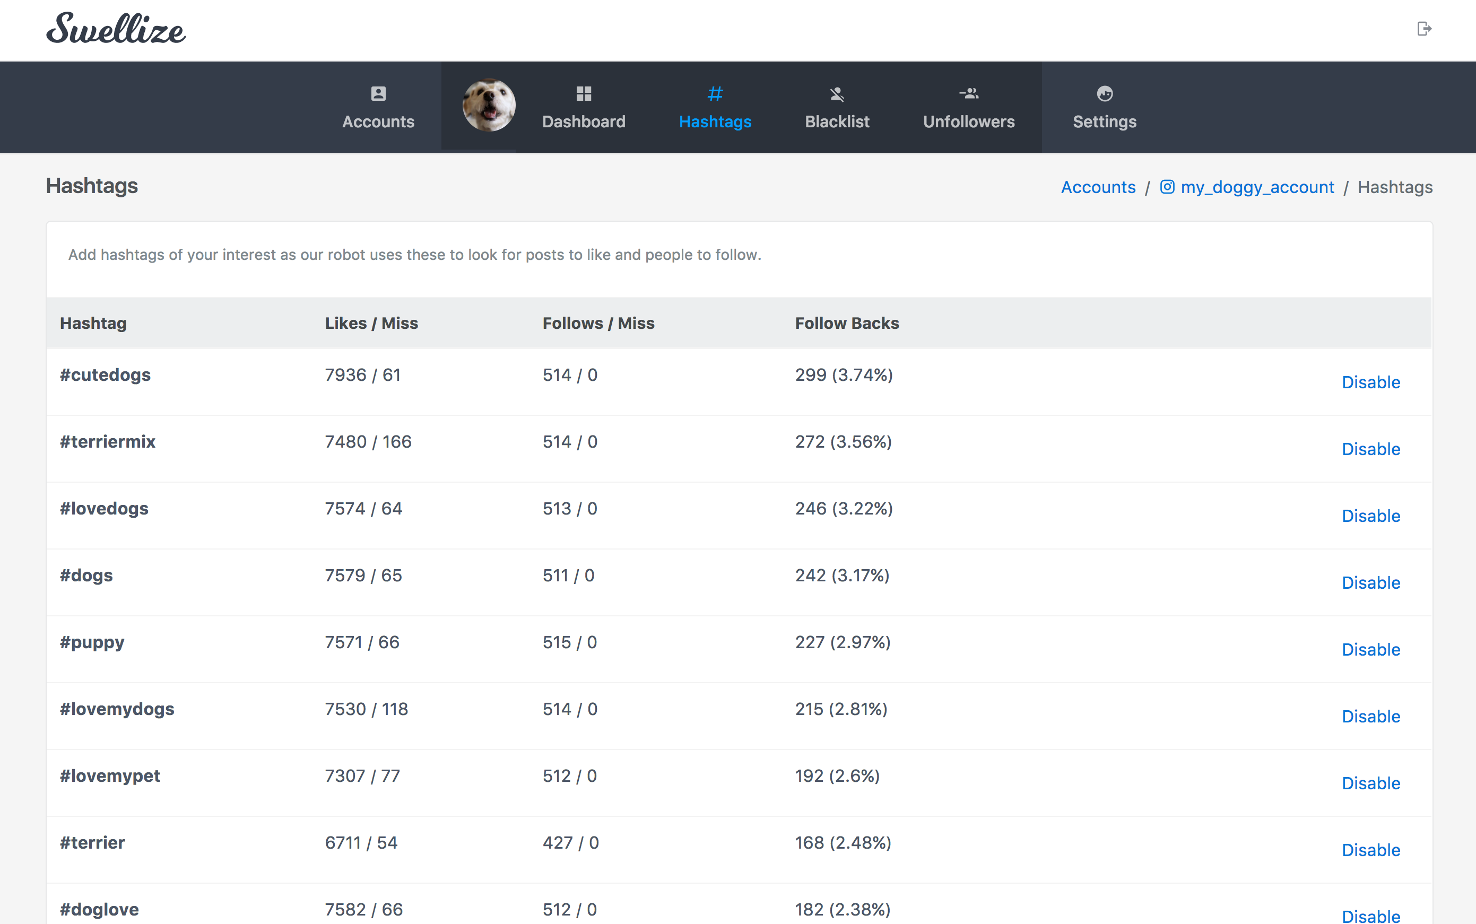Screen dimensions: 1476x924
Task: Click the dog profile picture avatar
Action: point(489,106)
